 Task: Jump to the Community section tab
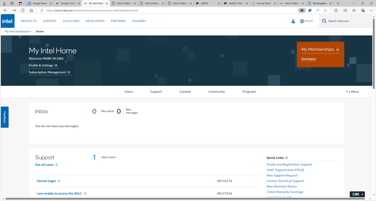tap(216, 91)
